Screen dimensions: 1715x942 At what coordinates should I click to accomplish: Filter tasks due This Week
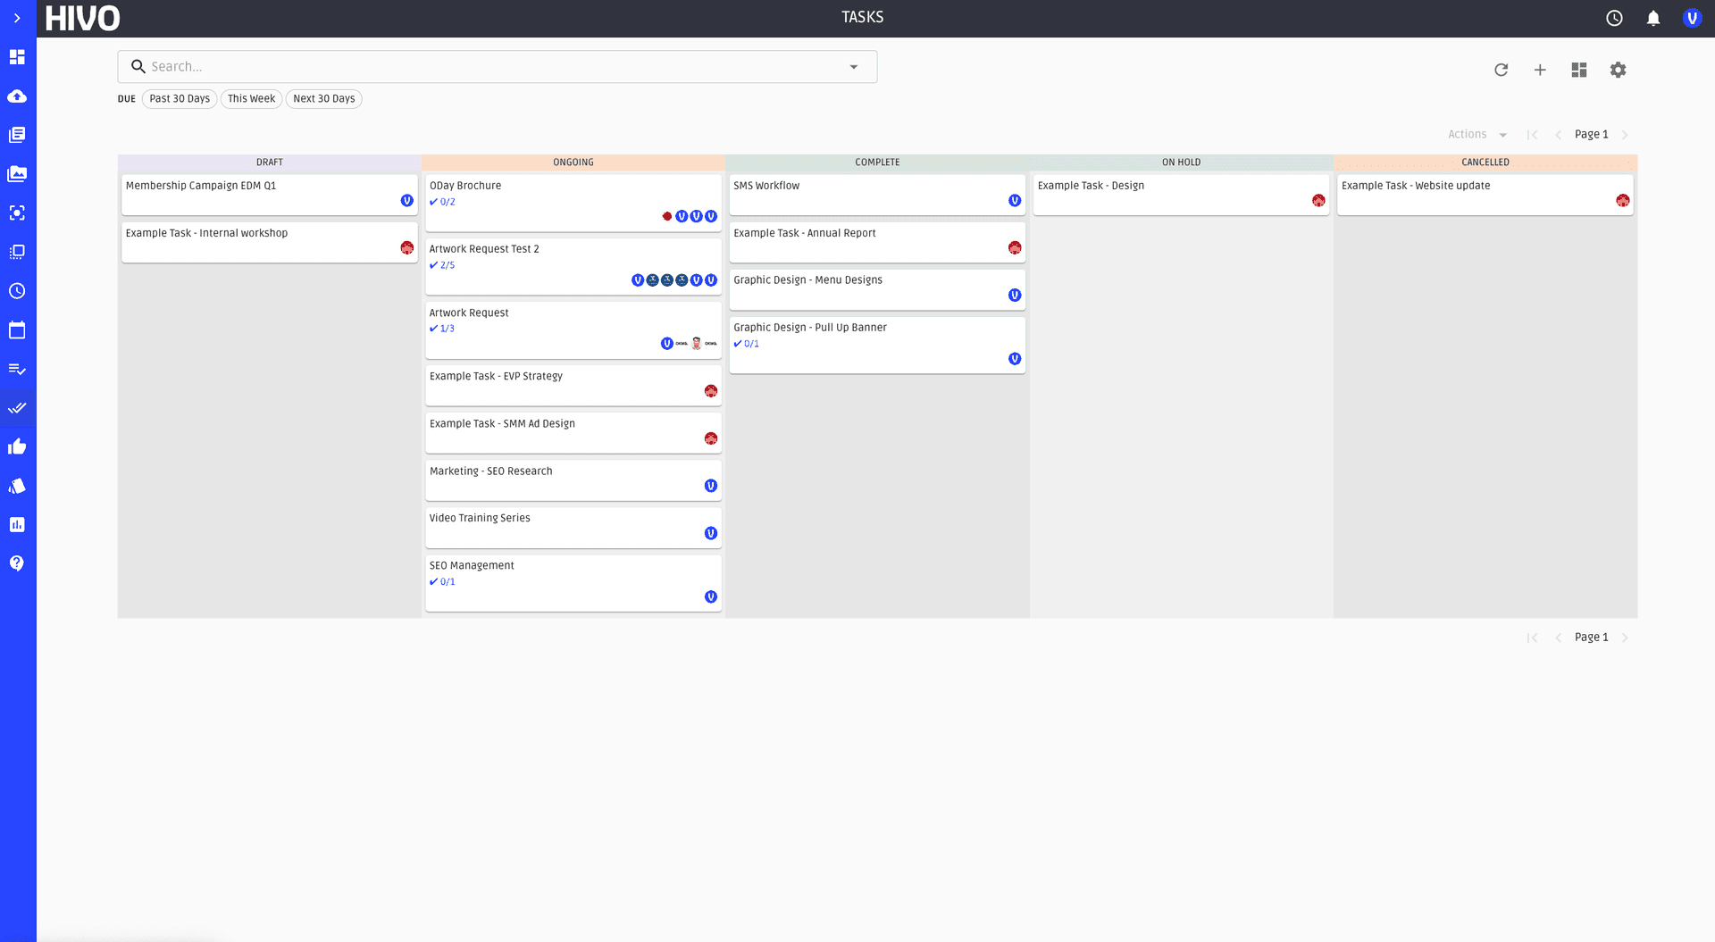251,99
